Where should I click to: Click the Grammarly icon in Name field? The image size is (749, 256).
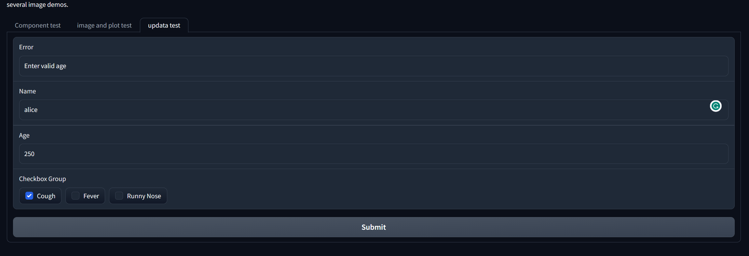715,106
